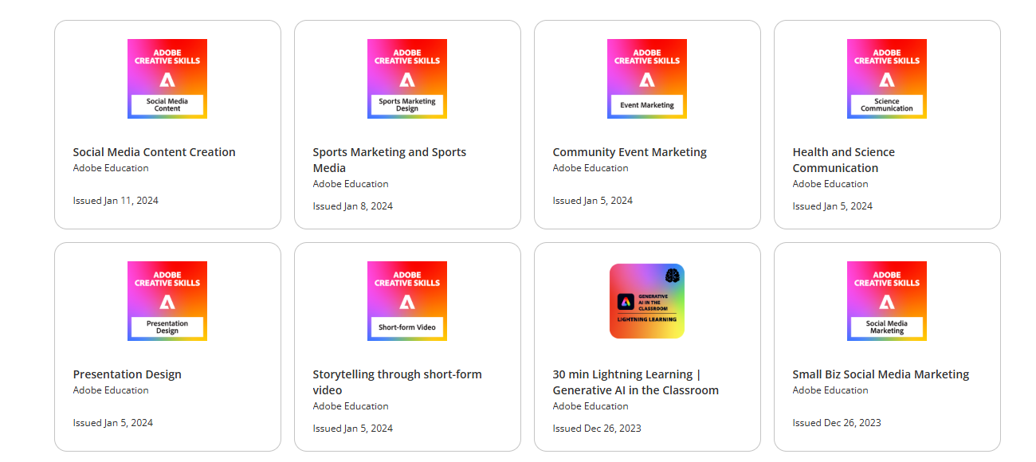This screenshot has height=462, width=1036.
Task: Select Adobe Education under Community Event Marketing
Action: [590, 168]
